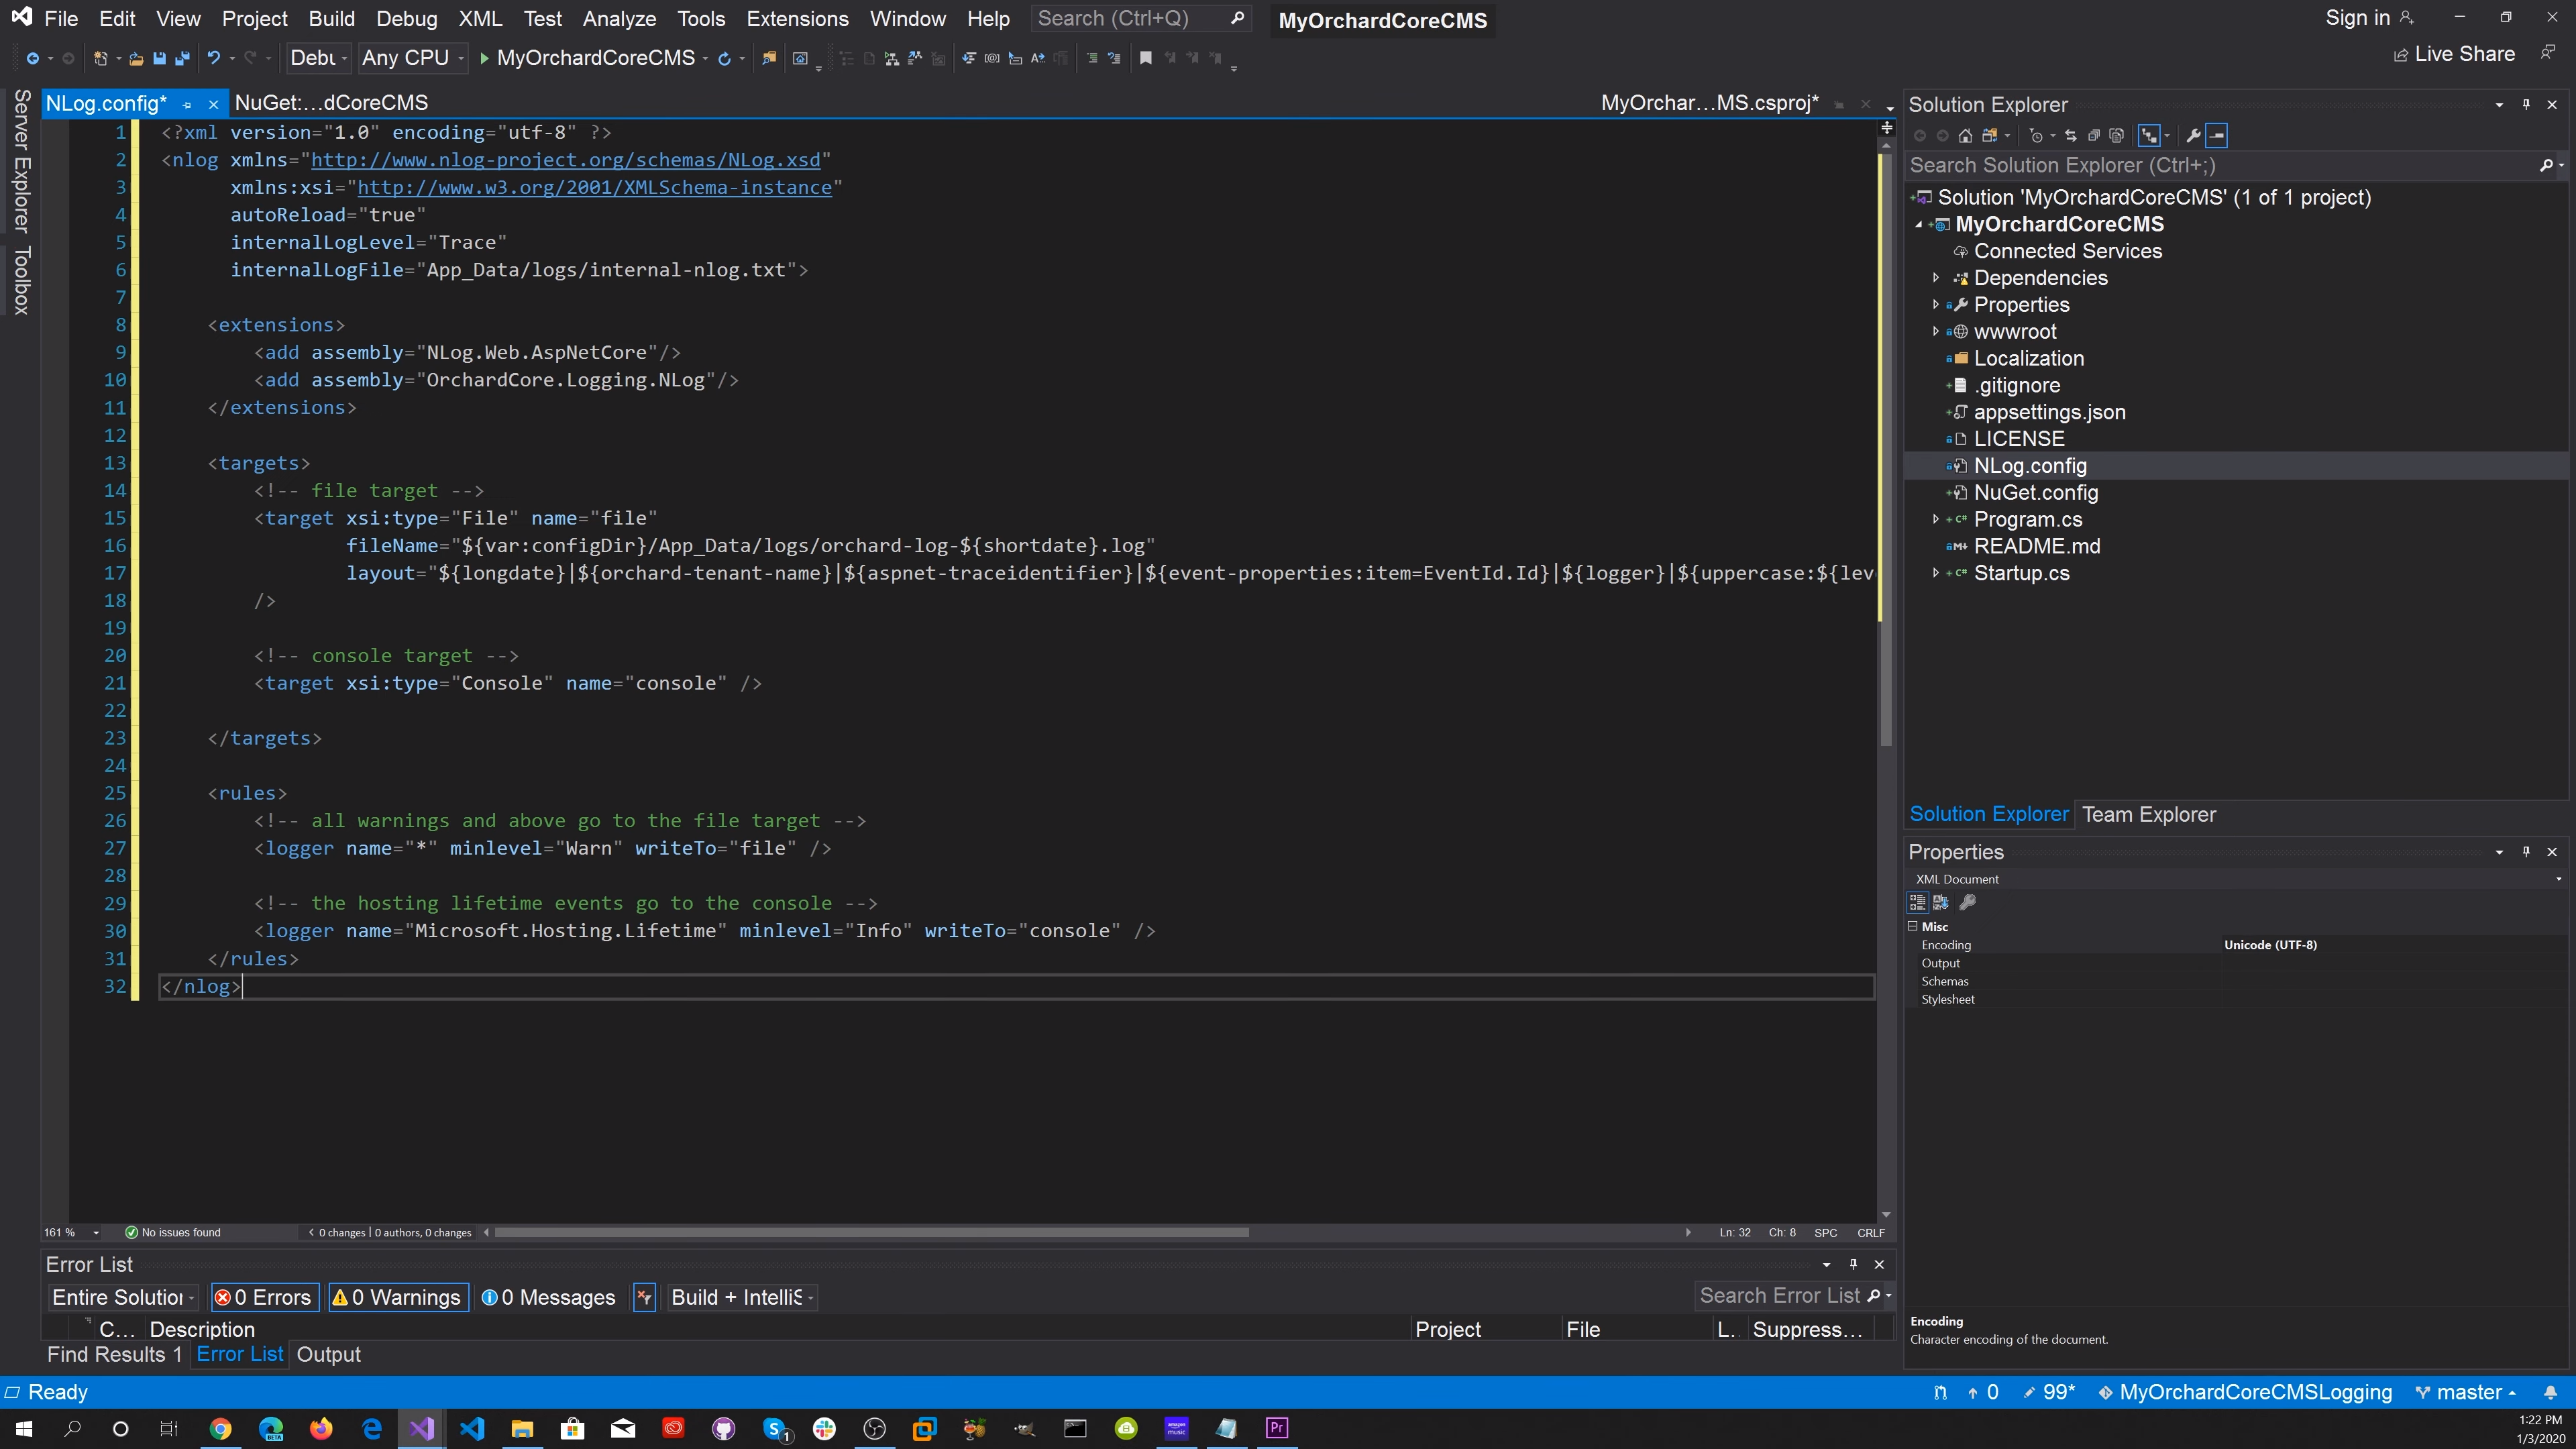Click Home icon in Solution Explorer toolbar
The image size is (2576, 1449).
pos(1965,135)
